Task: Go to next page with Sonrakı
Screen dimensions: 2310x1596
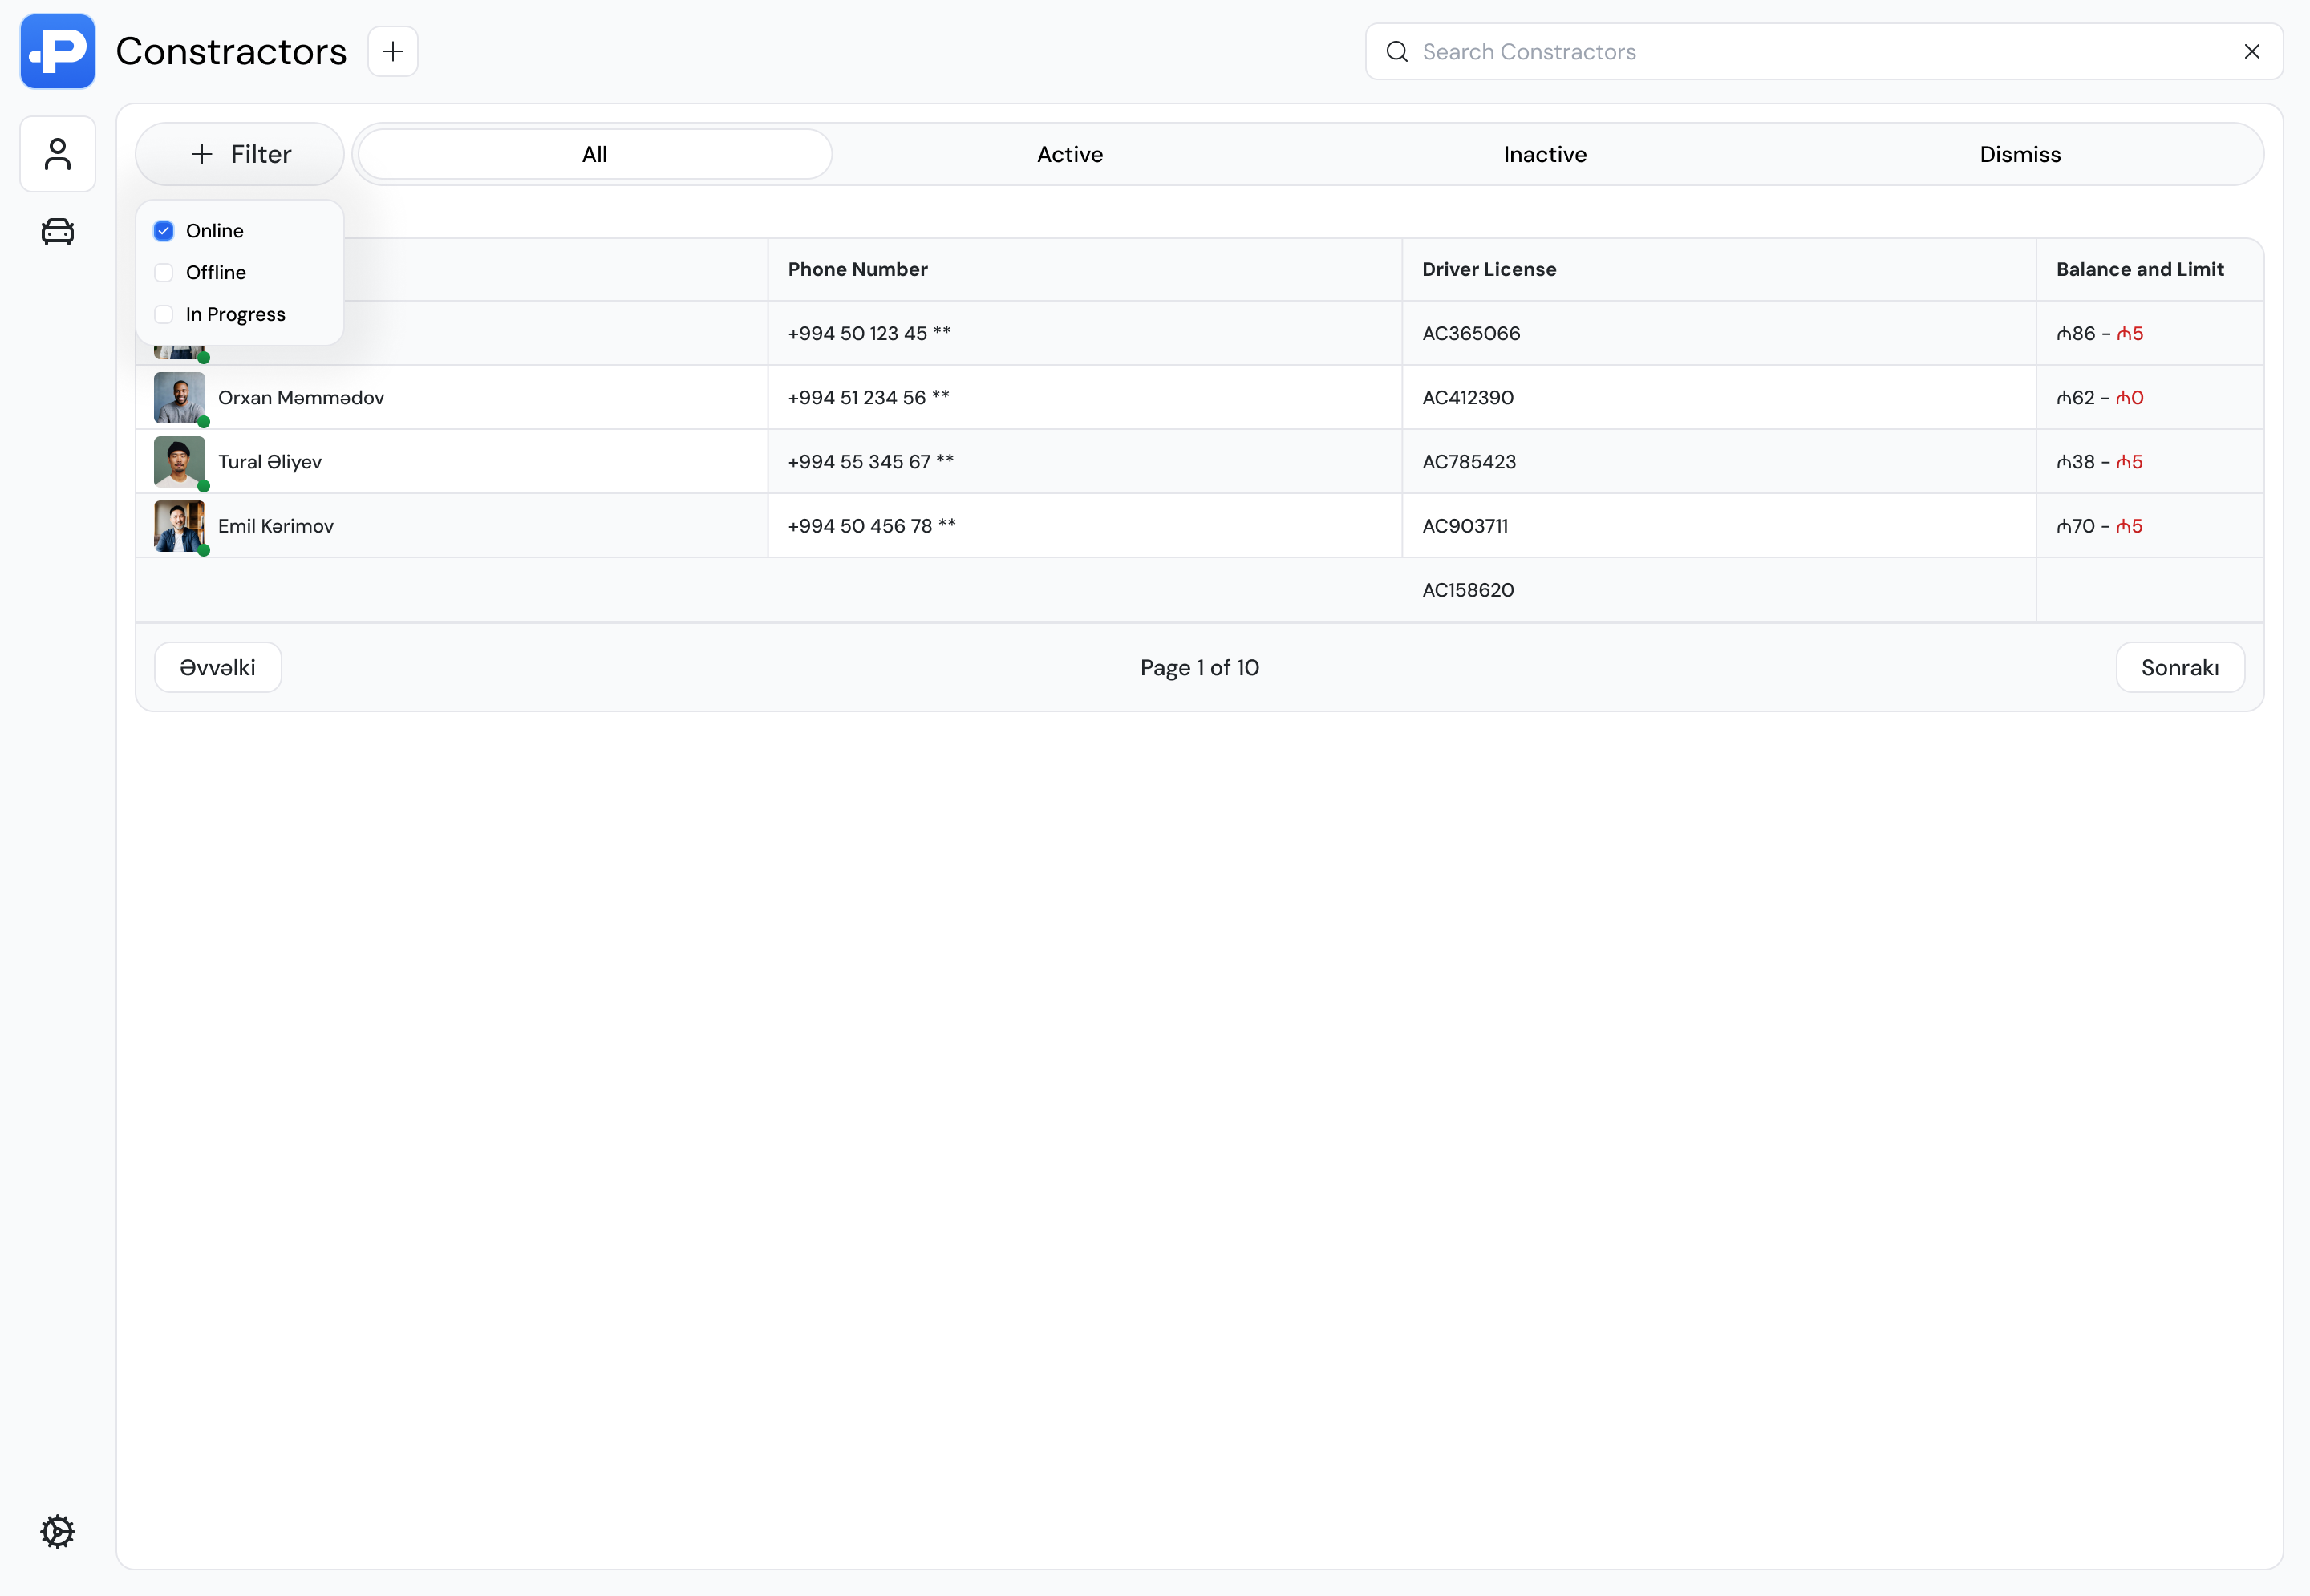Action: (x=2179, y=667)
